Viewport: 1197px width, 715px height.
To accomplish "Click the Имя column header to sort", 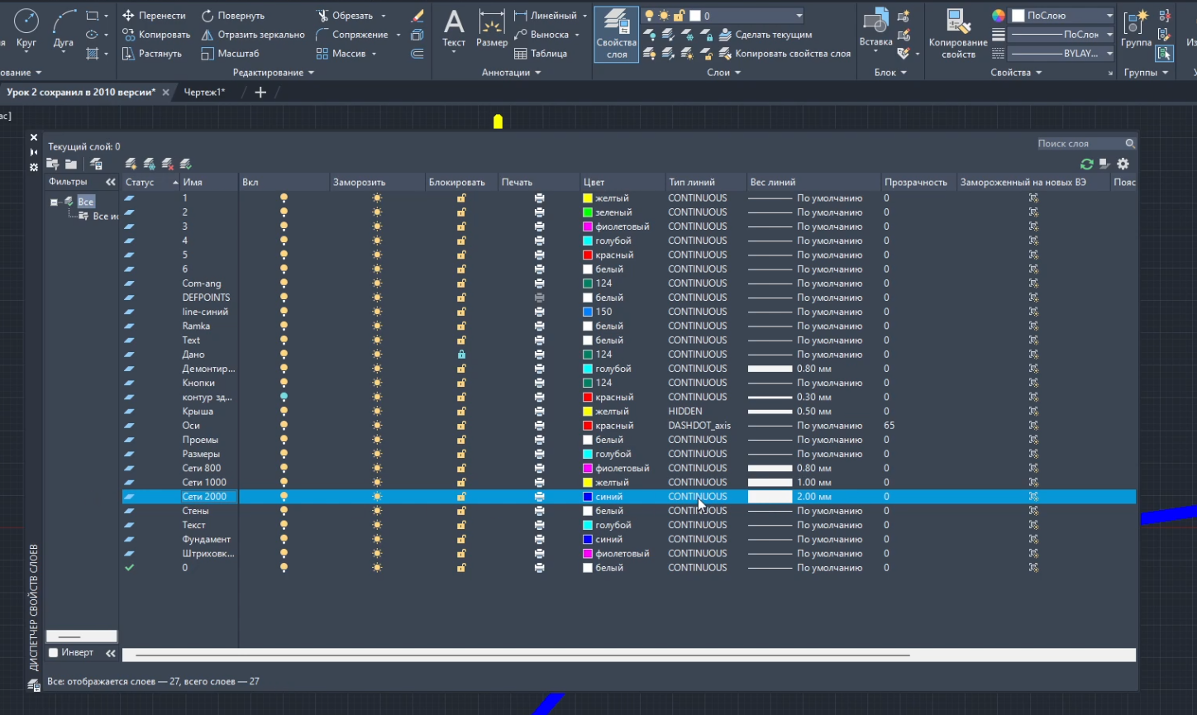I will (208, 182).
